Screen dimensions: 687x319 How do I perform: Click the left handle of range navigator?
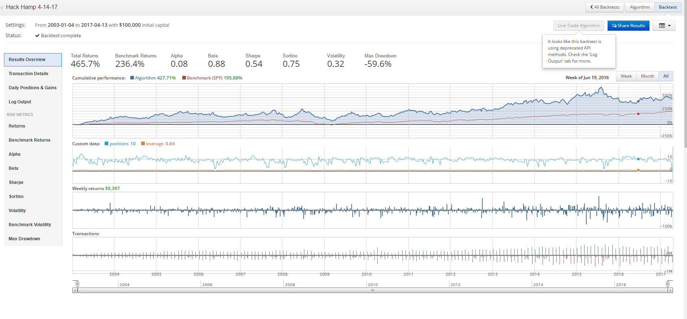pos(77,284)
